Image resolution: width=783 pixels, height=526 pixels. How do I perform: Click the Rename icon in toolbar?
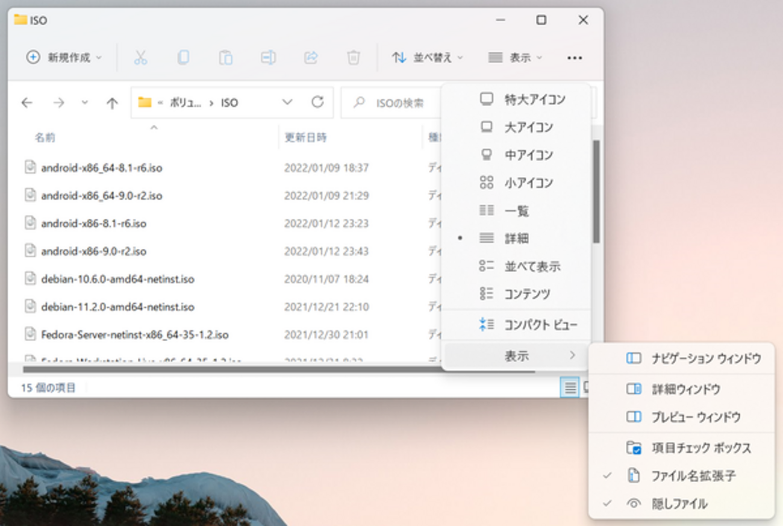(268, 58)
